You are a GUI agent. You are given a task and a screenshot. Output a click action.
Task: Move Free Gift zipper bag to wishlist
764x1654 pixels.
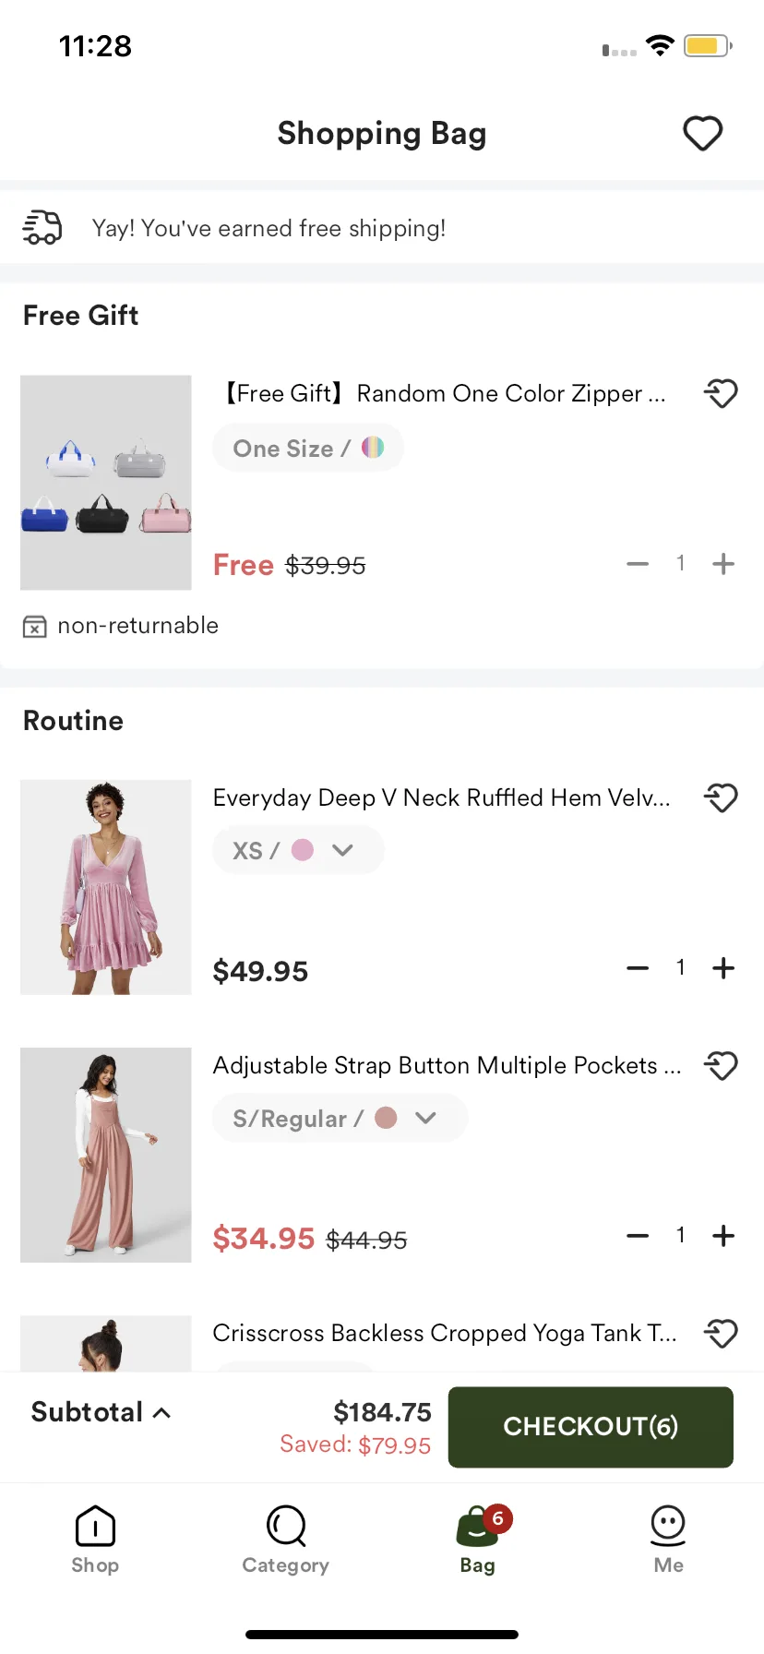(721, 394)
